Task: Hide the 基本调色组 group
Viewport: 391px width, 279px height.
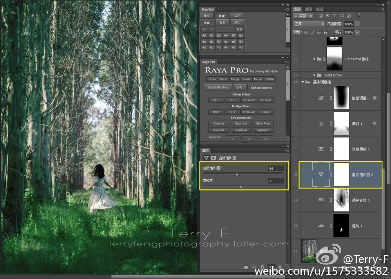Action: point(296,82)
